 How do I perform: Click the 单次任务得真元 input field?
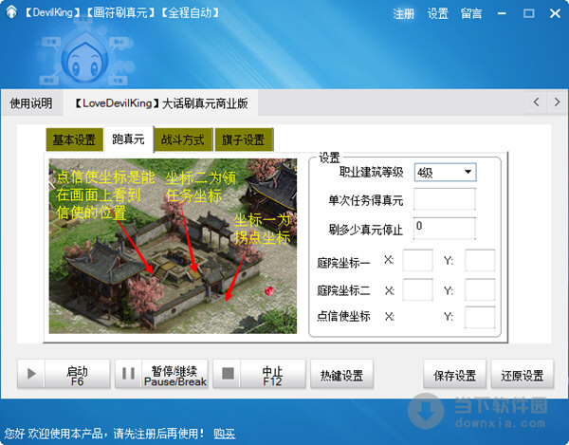click(445, 199)
